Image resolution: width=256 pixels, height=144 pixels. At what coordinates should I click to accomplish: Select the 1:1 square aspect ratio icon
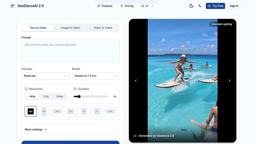(x=97, y=111)
